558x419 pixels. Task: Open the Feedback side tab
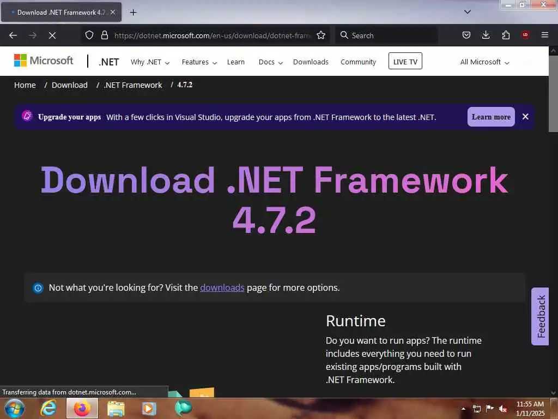click(540, 316)
